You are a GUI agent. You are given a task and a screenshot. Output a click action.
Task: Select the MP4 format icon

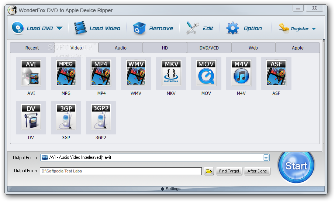(101, 73)
